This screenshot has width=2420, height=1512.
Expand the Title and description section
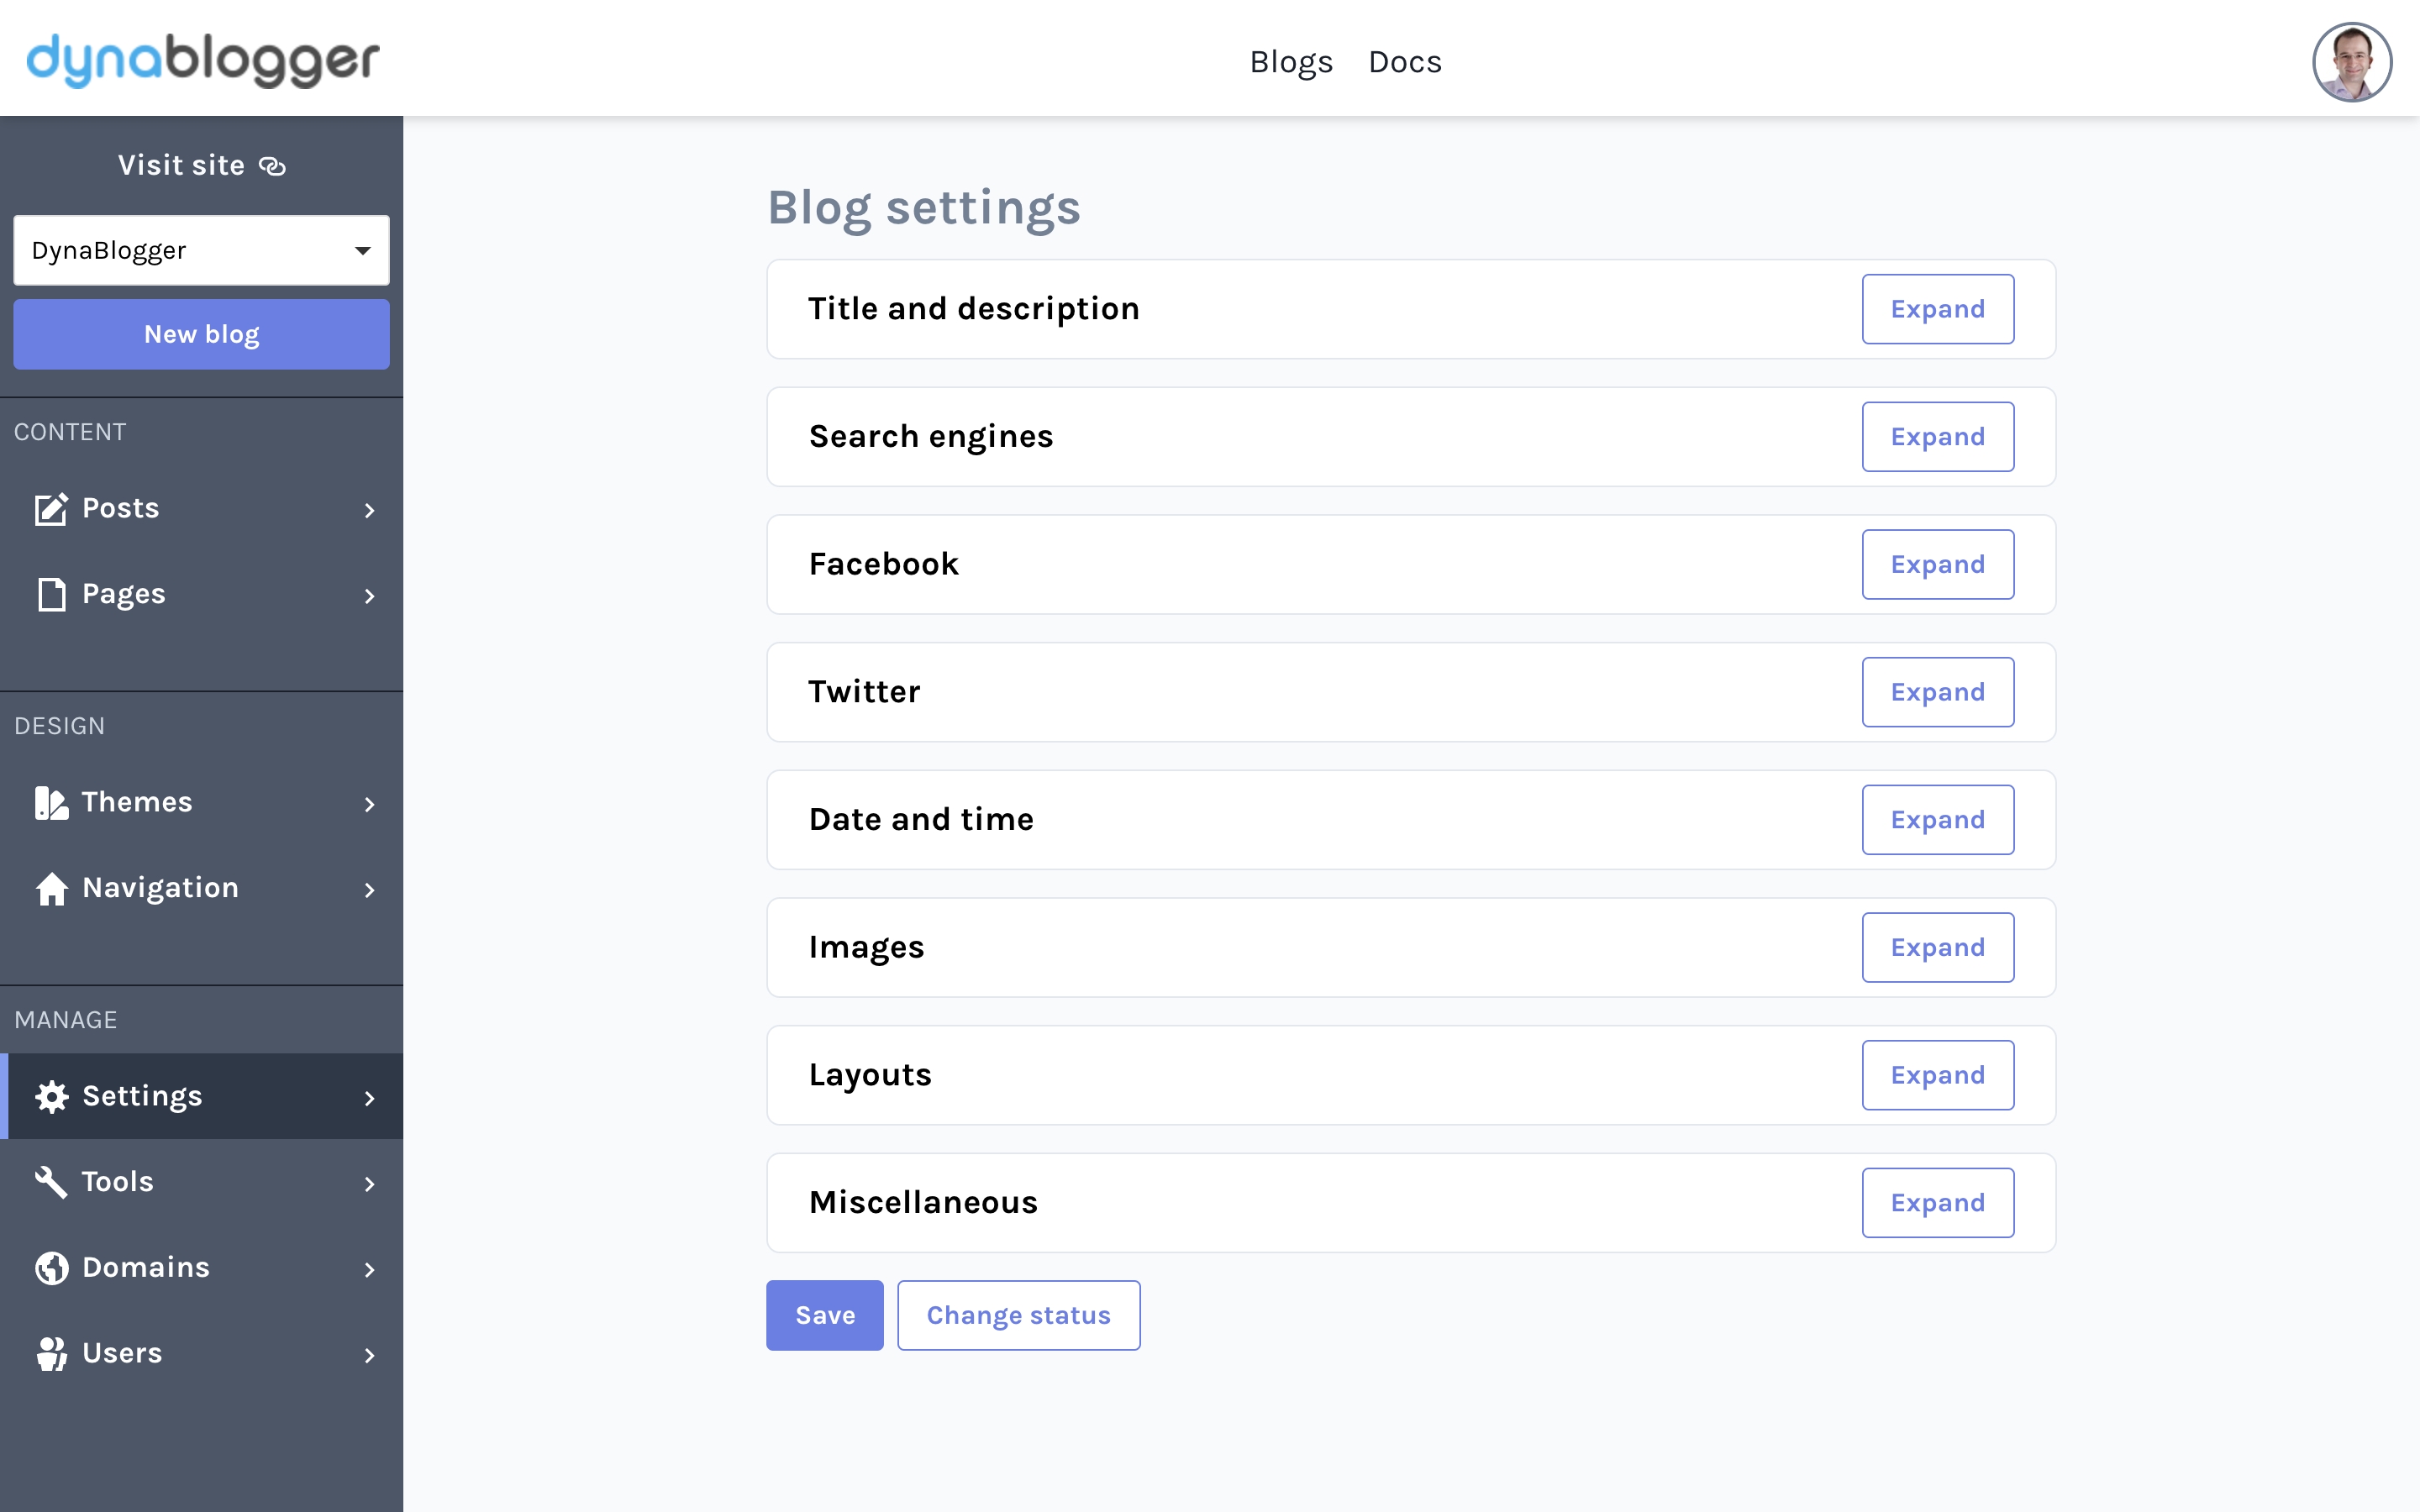1937,309
